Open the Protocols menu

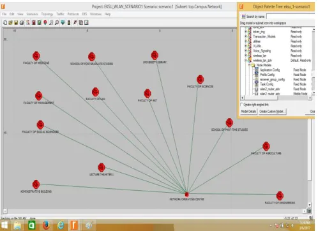point(73,14)
